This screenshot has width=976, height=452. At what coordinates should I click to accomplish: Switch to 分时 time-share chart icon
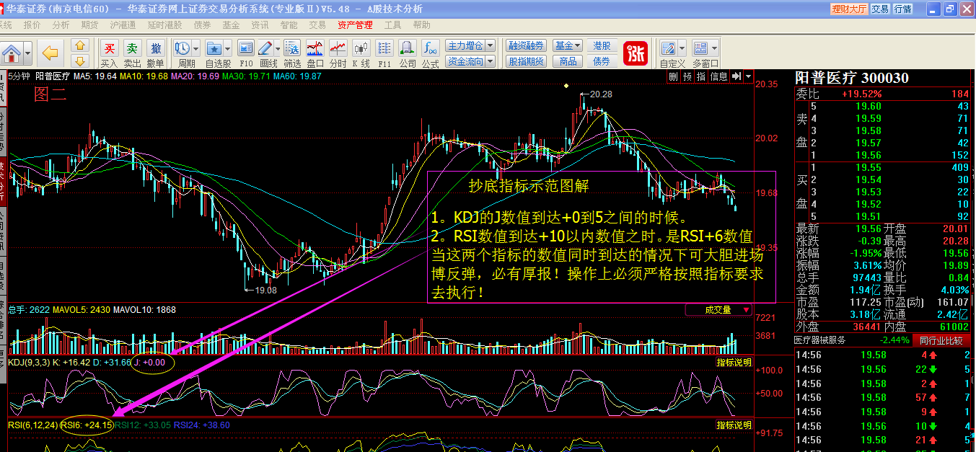click(x=338, y=48)
